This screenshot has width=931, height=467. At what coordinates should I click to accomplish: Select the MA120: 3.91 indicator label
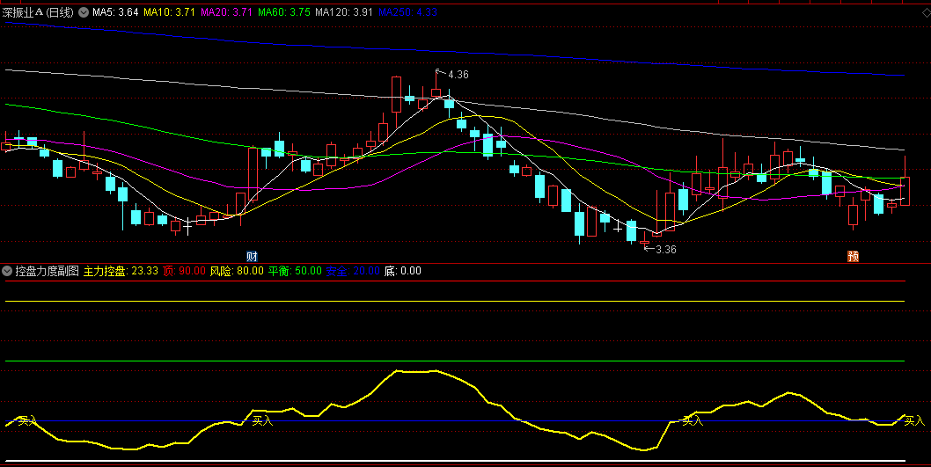pos(344,11)
